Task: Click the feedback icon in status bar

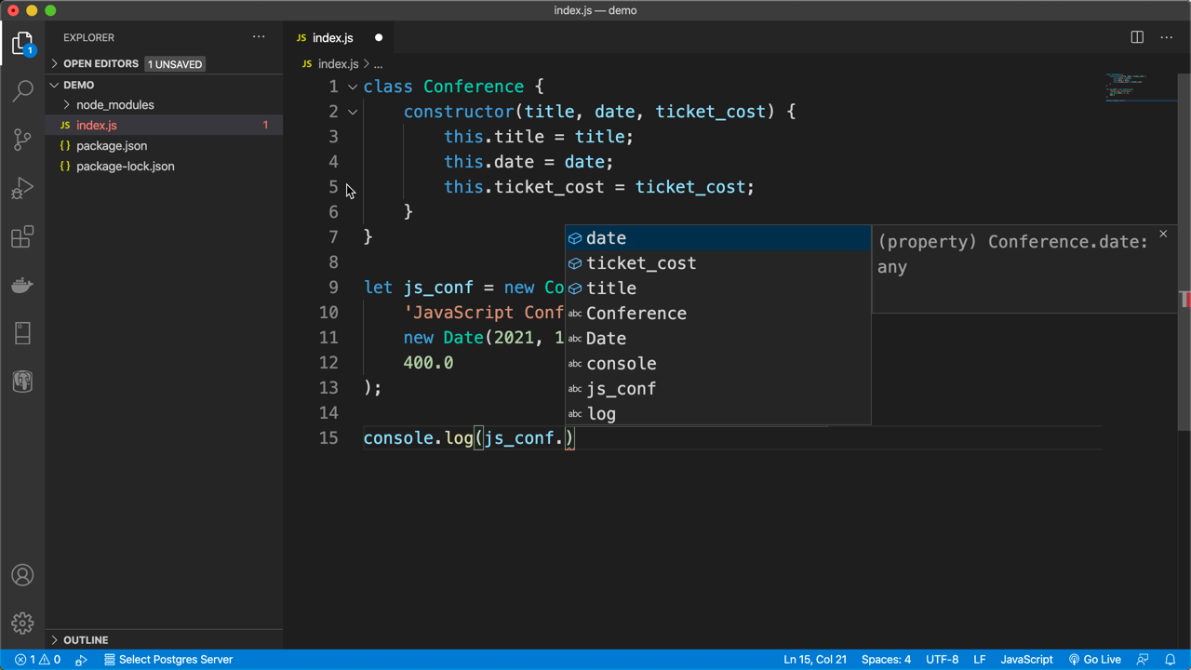Action: click(x=1143, y=660)
